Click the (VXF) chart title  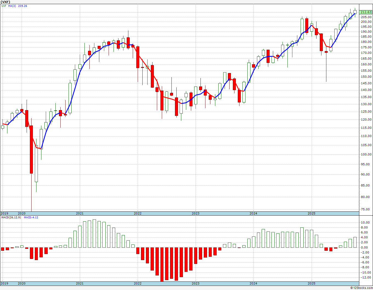(x=6, y=2)
